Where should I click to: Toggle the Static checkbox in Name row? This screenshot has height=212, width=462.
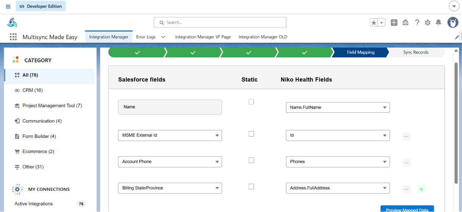click(251, 102)
